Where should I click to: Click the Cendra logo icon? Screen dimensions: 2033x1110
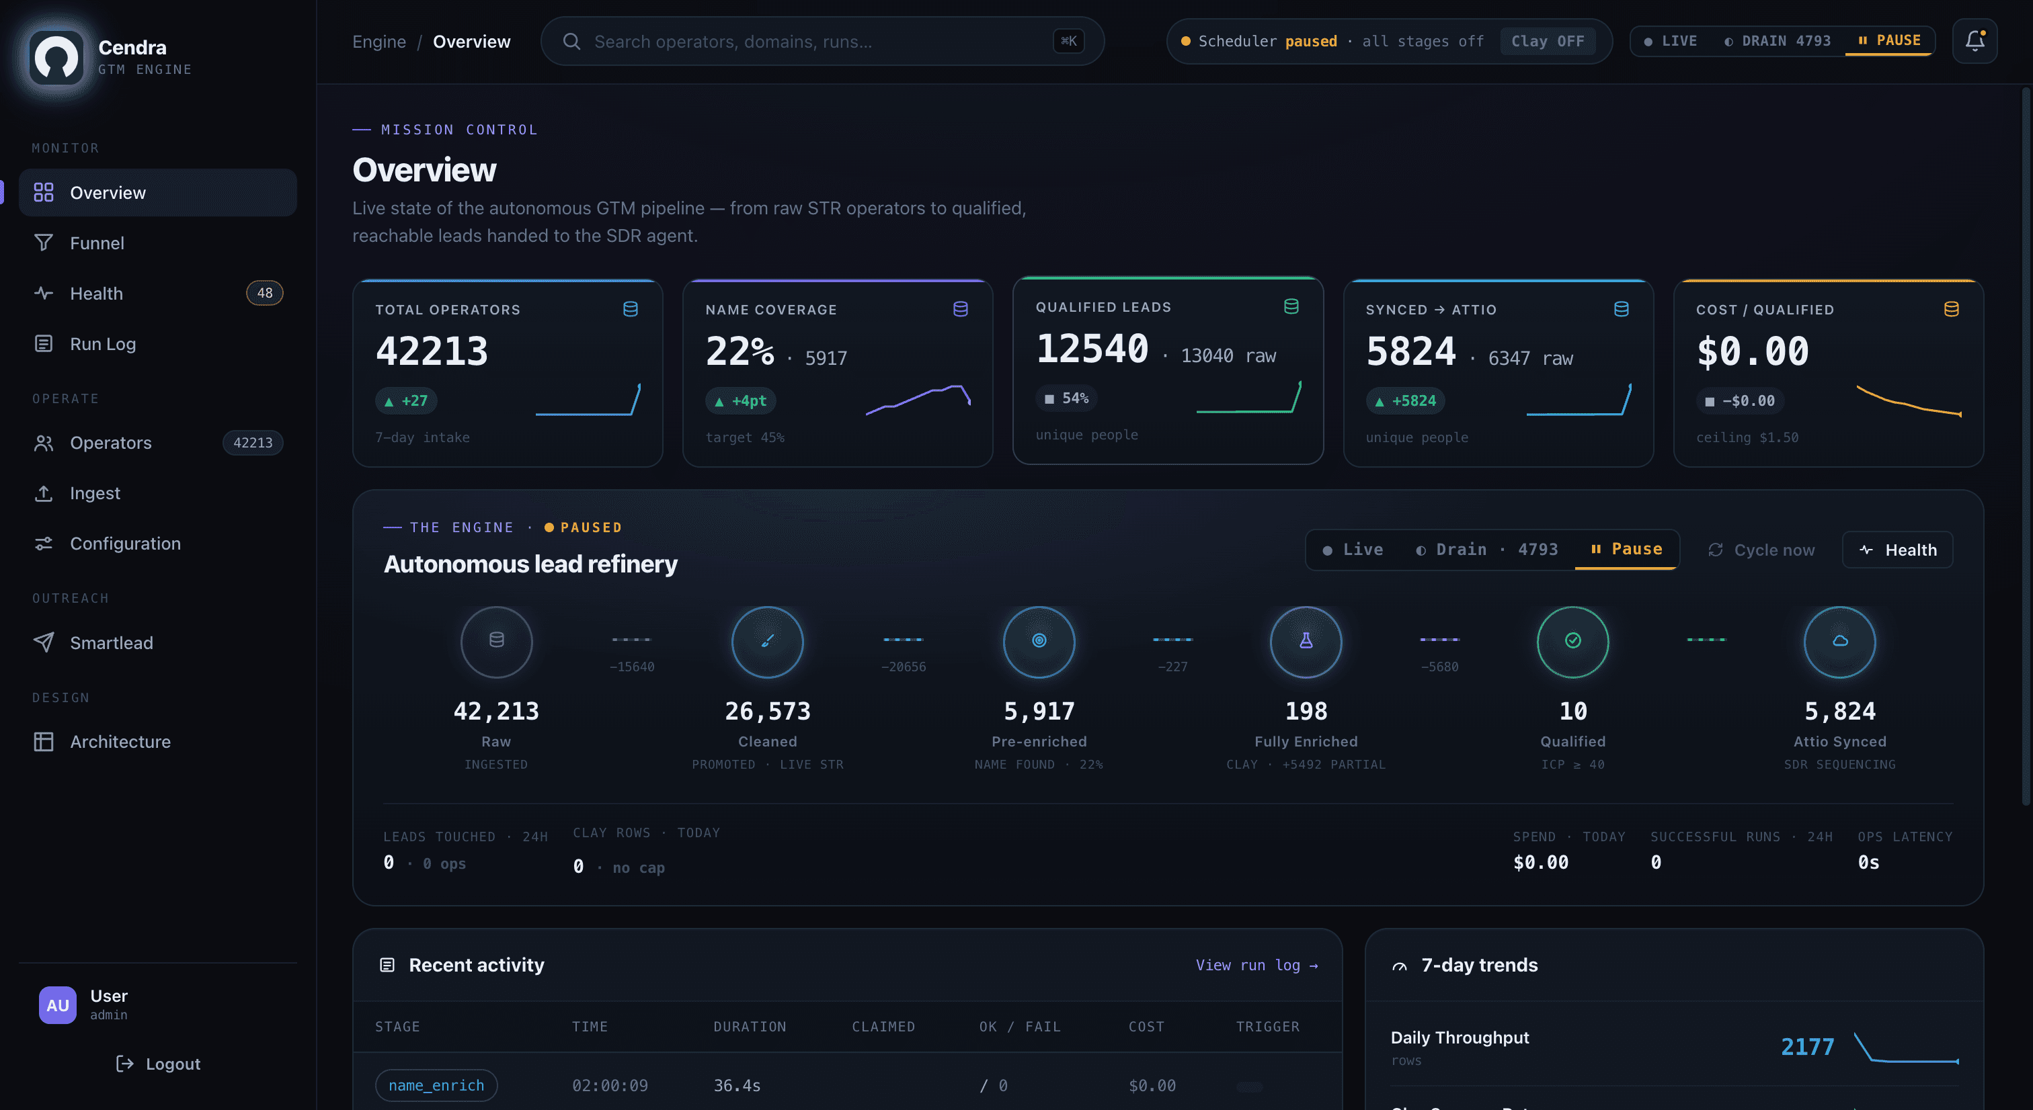coord(56,57)
